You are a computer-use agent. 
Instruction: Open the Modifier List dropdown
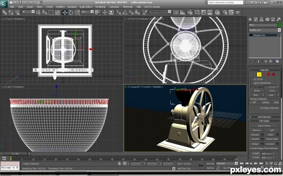(265, 30)
